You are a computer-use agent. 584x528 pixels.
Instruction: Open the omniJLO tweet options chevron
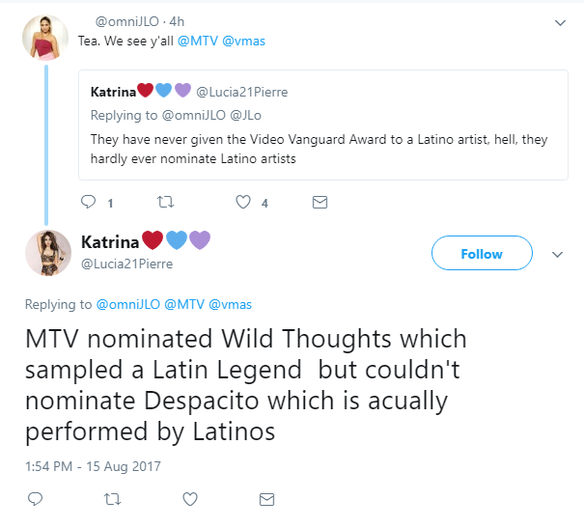(560, 23)
